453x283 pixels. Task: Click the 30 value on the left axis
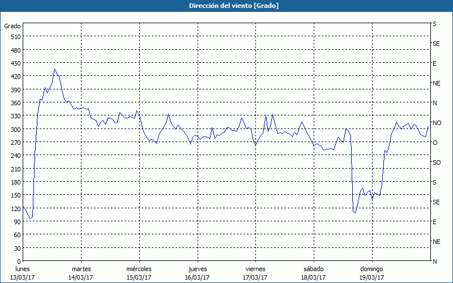(16, 248)
